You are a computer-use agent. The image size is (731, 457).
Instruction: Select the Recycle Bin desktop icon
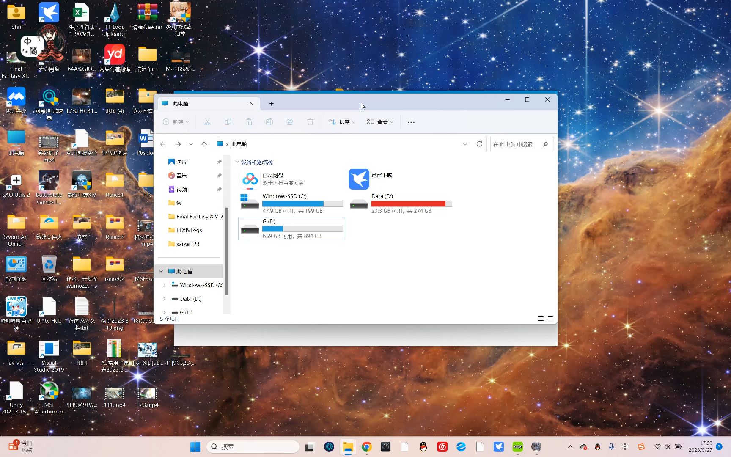tap(49, 269)
